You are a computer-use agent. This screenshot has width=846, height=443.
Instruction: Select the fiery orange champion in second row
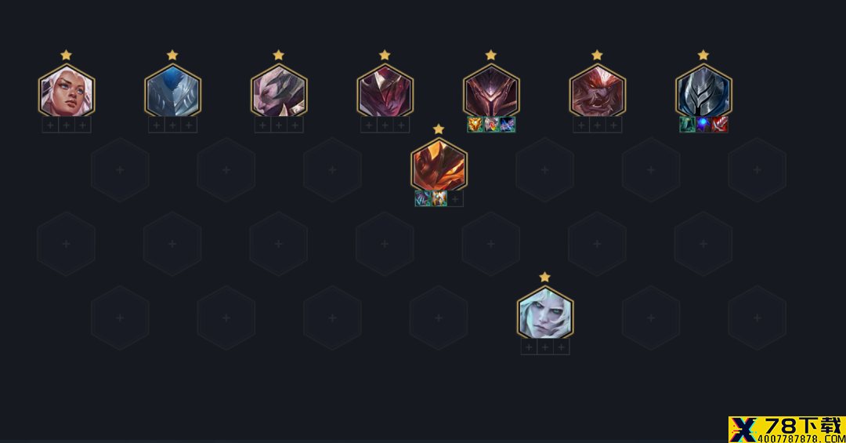click(x=439, y=165)
